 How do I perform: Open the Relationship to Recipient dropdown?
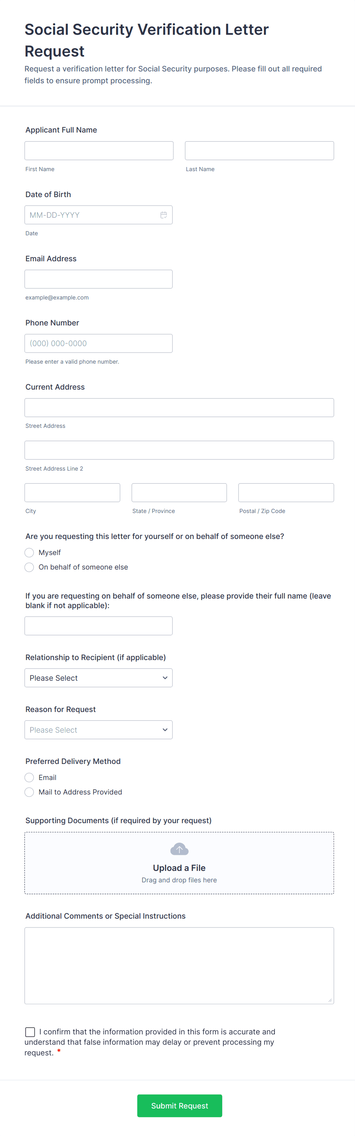[98, 678]
